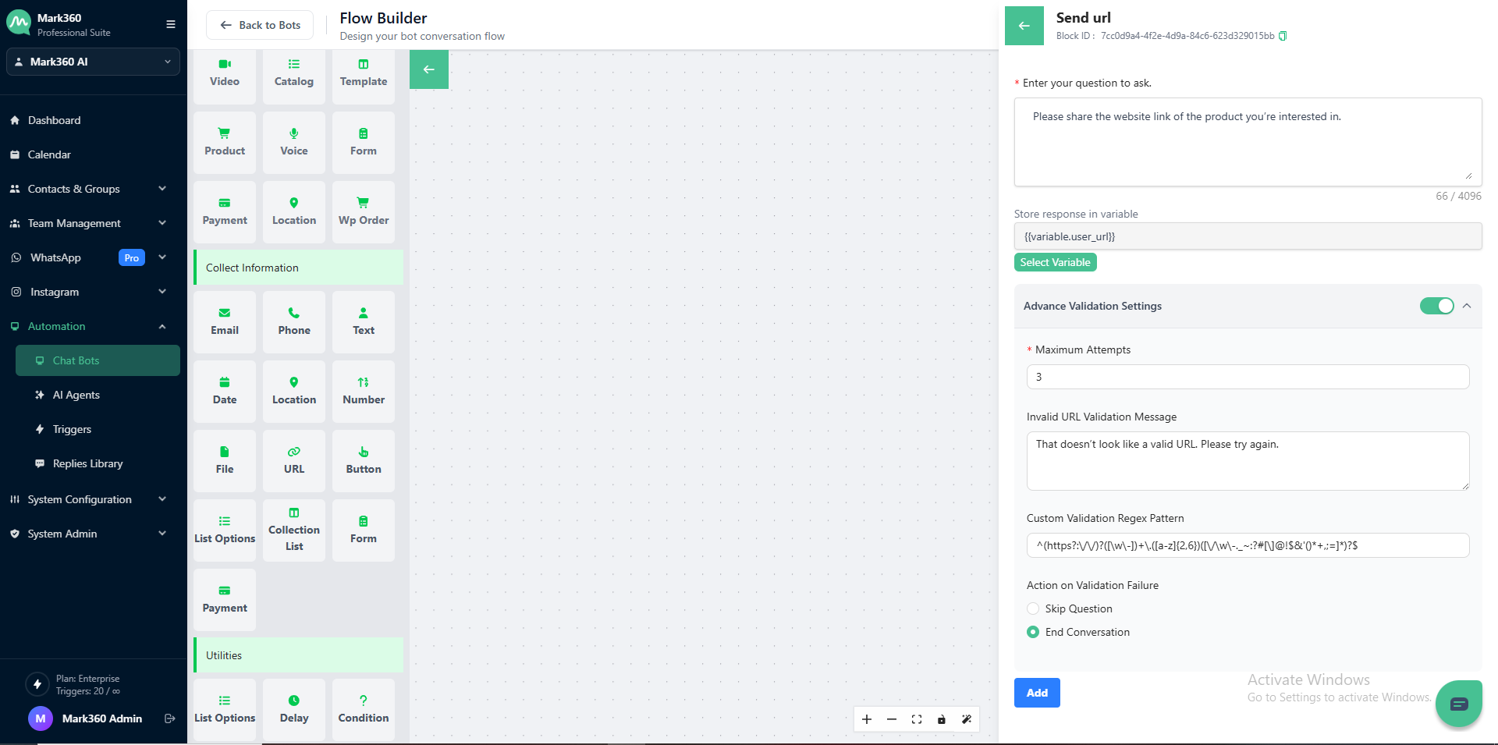Zoom in on the flow canvas
This screenshot has width=1498, height=745.
pyautogui.click(x=867, y=719)
